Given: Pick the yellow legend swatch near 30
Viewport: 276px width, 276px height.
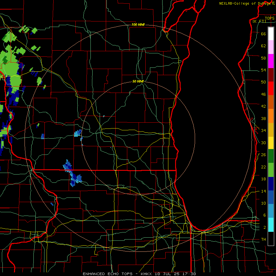Looking at the screenshot, I should point(271,143).
